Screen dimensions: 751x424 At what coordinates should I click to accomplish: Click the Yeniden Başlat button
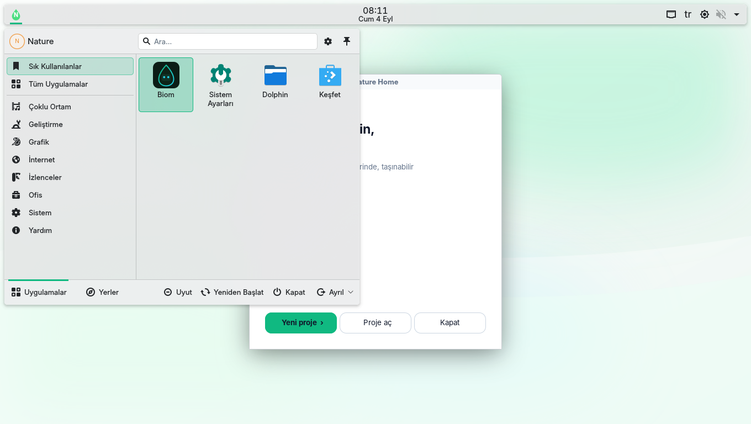[x=232, y=292]
